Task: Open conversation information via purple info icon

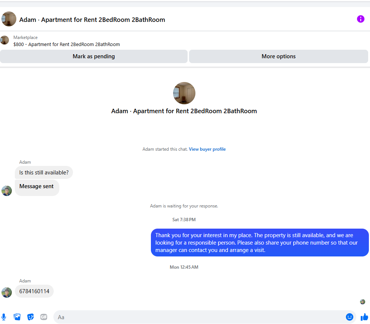Action: [x=360, y=19]
